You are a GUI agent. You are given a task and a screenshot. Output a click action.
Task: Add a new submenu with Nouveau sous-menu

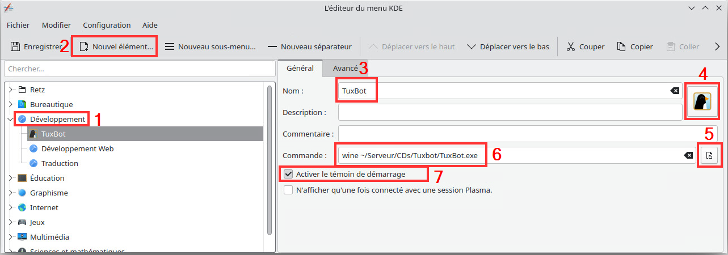pyautogui.click(x=210, y=46)
